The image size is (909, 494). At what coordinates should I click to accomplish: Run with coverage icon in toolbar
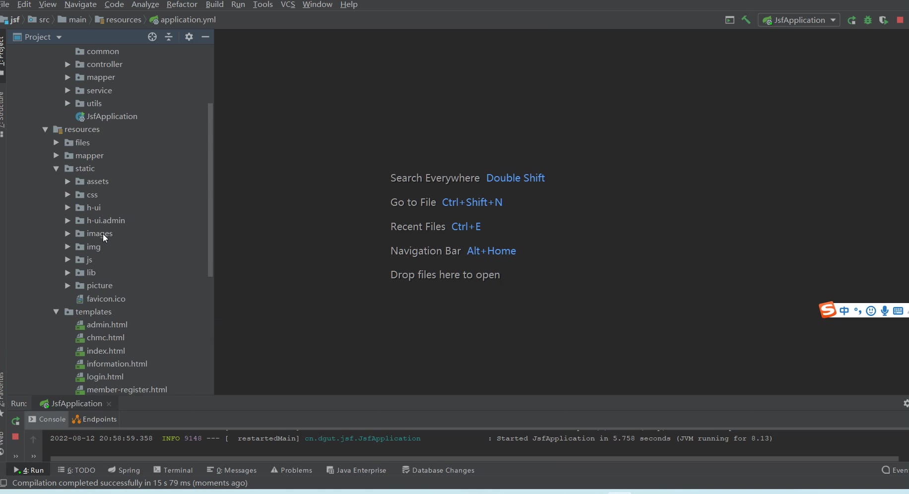tap(884, 20)
